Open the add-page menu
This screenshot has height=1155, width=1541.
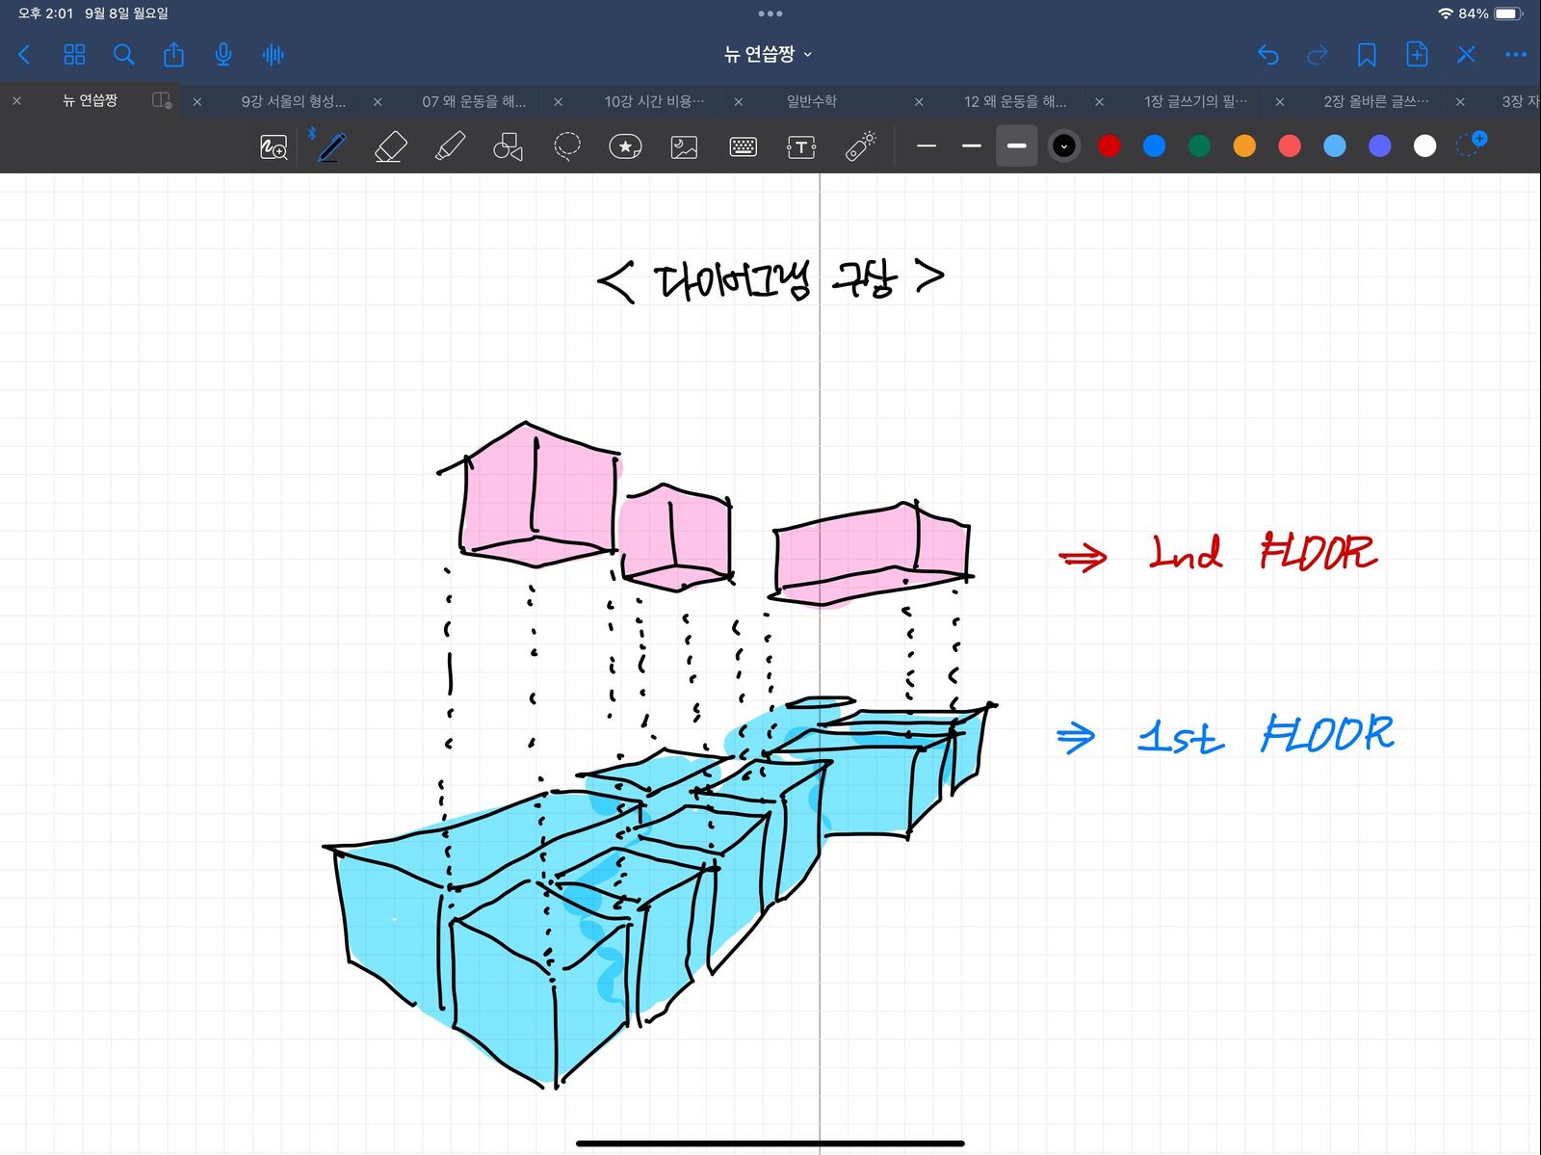[1417, 55]
